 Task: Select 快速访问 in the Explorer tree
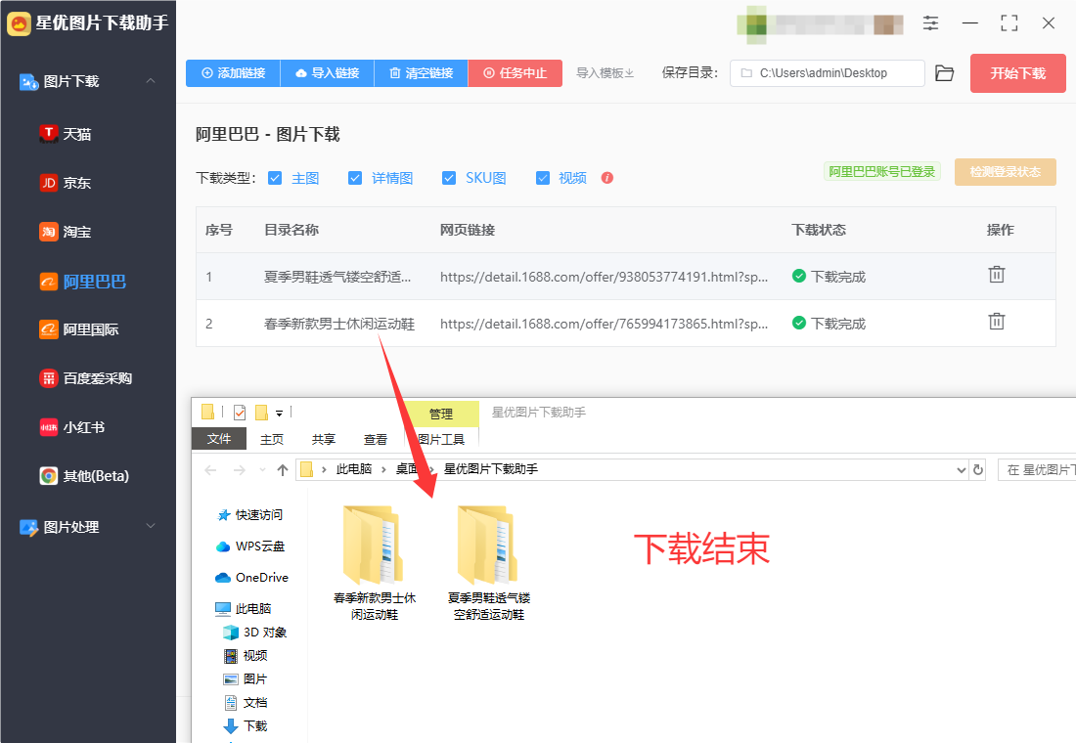coord(249,514)
